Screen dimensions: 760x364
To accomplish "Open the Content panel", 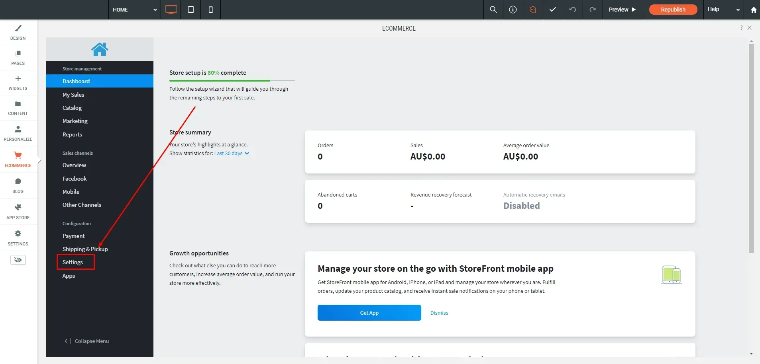I will (x=18, y=108).
